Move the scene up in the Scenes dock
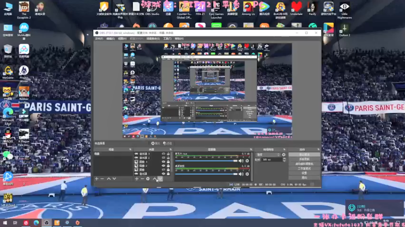Screen dimensions: 405x227 [x=109, y=179]
